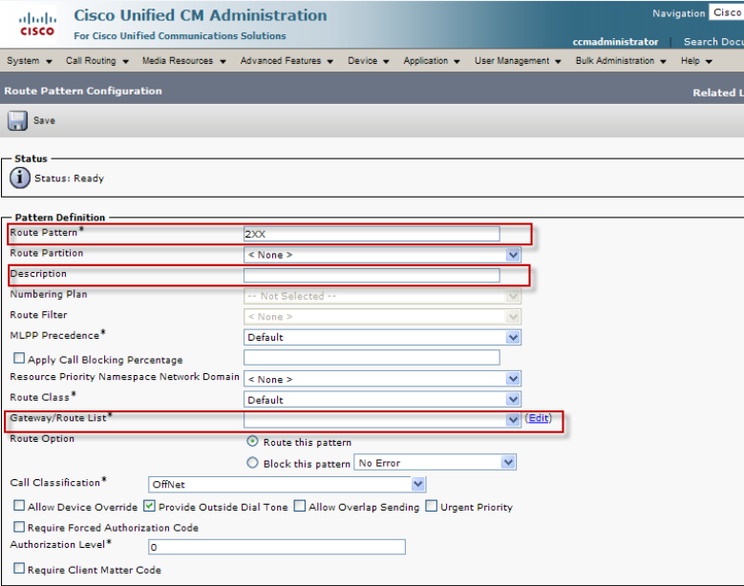Open the Route Partition dropdown
Image resolution: width=744 pixels, height=586 pixels.
coord(382,255)
